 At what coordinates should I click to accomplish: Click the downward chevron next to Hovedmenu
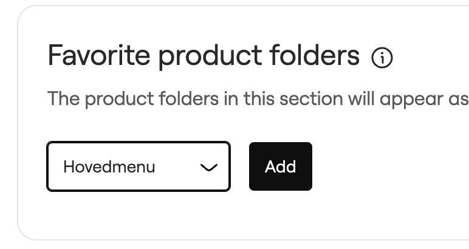tap(209, 168)
